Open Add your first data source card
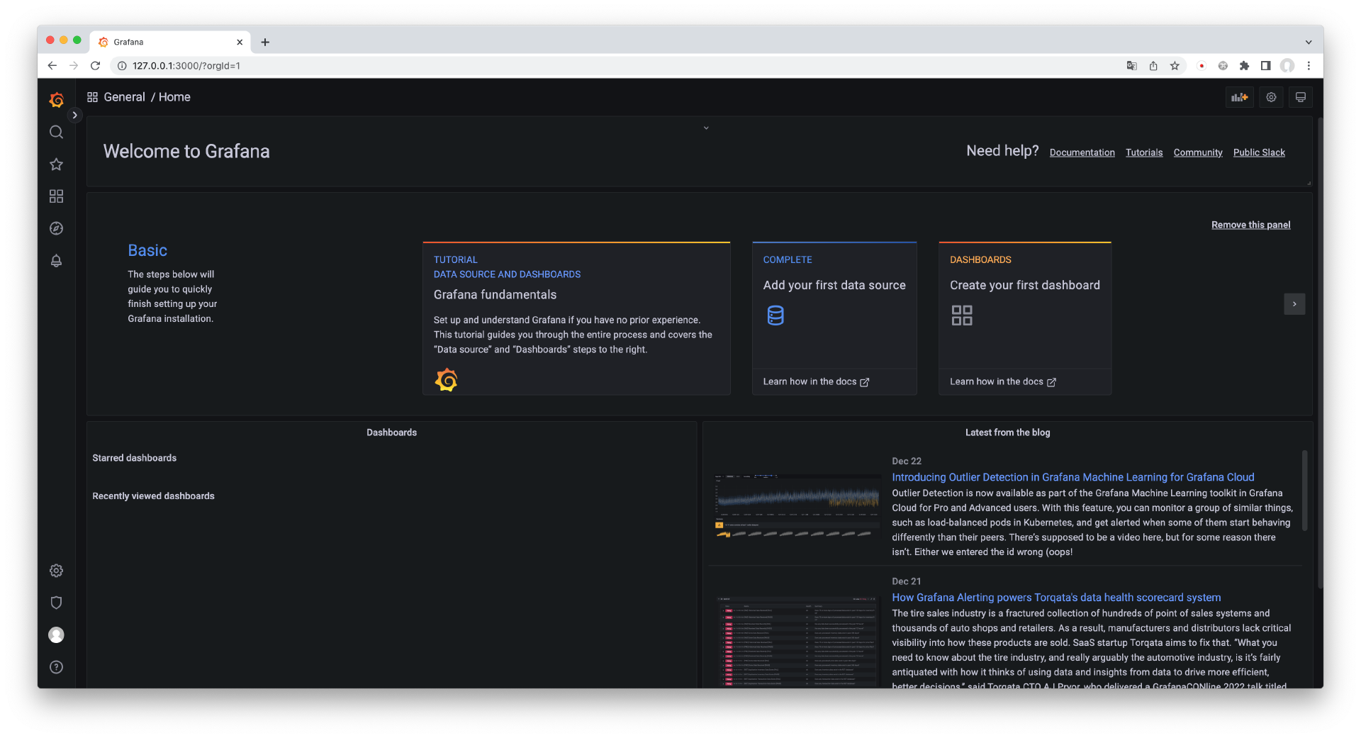Screen dimensions: 1361x738 pyautogui.click(x=834, y=318)
